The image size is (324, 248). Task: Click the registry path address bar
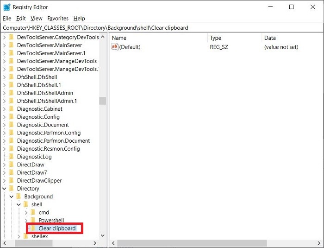point(162,28)
